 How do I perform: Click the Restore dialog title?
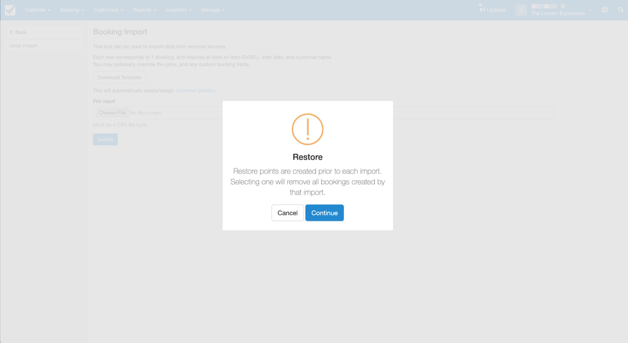[x=307, y=157]
